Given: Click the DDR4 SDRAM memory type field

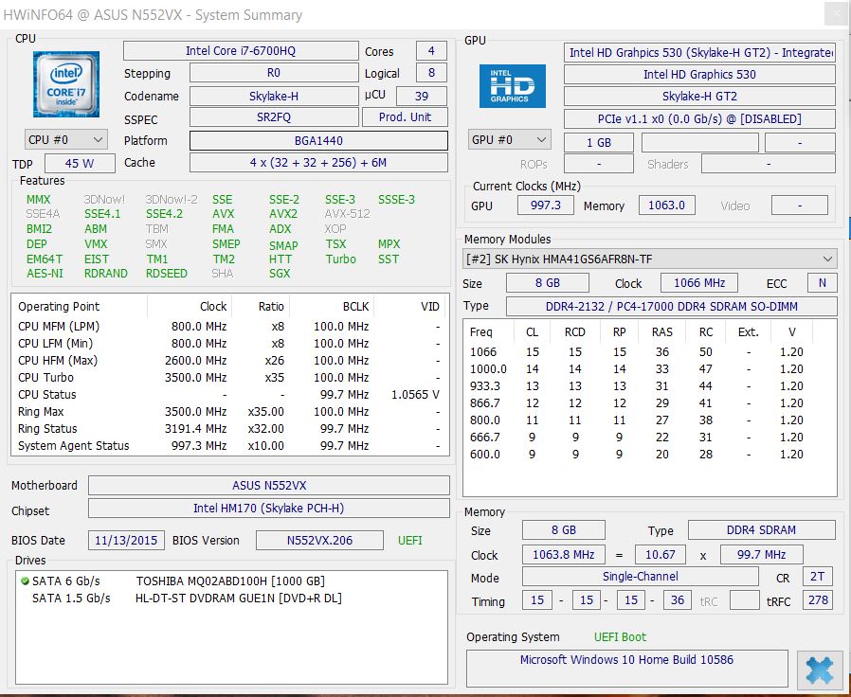Looking at the screenshot, I should click(762, 530).
